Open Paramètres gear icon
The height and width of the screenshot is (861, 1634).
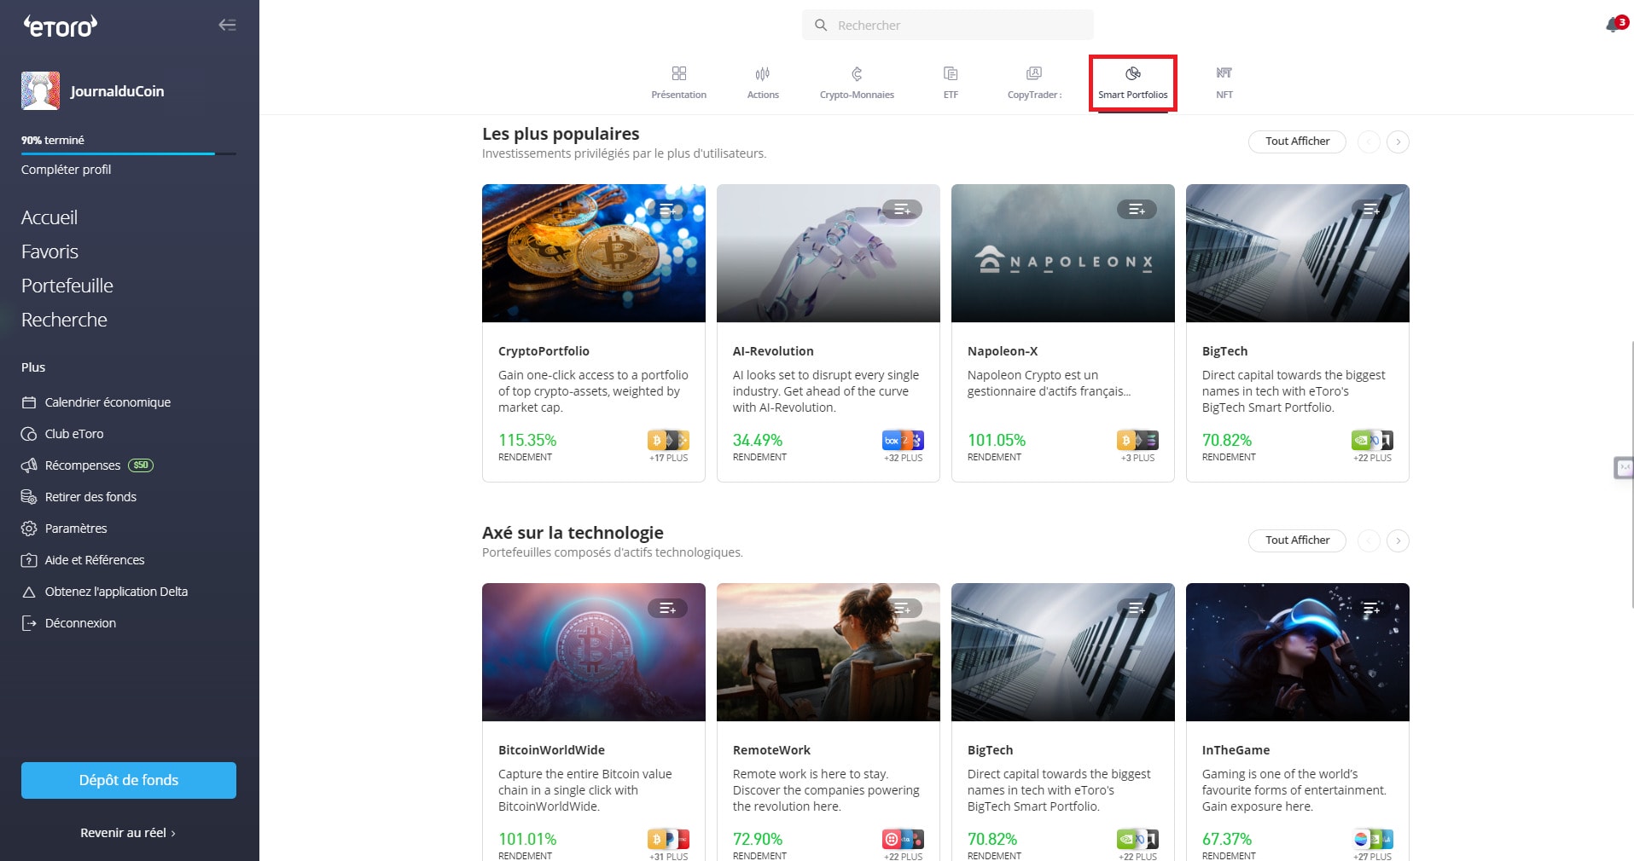pyautogui.click(x=29, y=529)
